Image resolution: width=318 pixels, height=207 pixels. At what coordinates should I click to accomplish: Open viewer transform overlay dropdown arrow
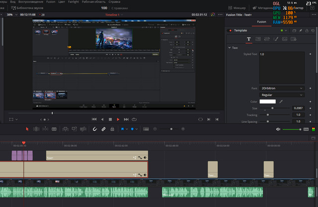16,120
